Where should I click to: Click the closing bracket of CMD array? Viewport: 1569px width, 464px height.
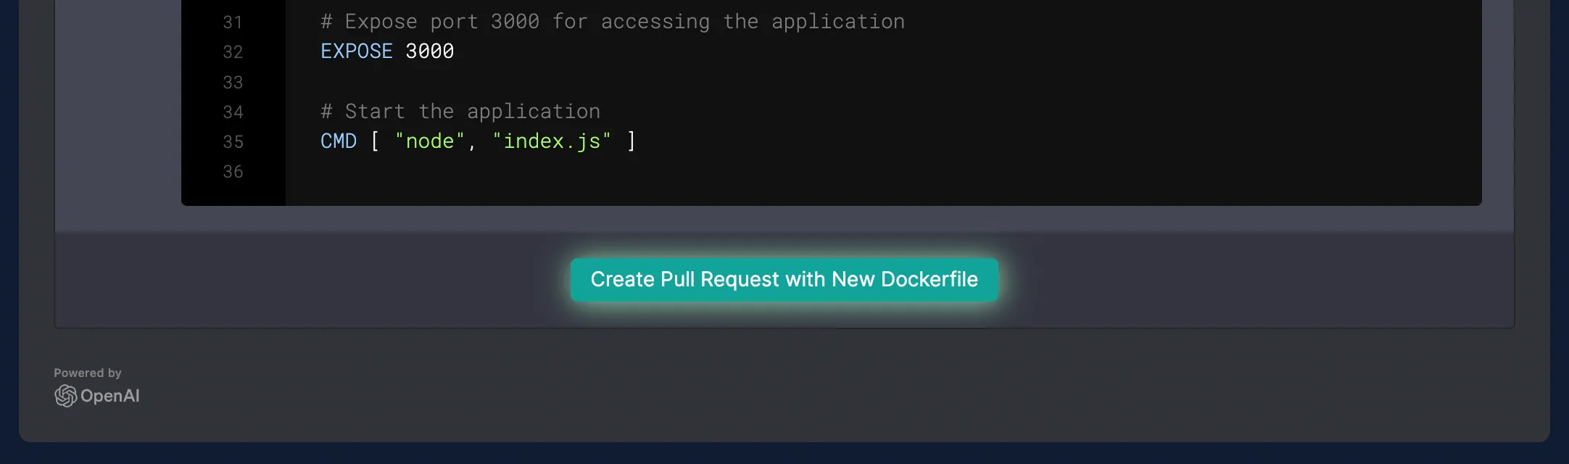pyautogui.click(x=632, y=141)
